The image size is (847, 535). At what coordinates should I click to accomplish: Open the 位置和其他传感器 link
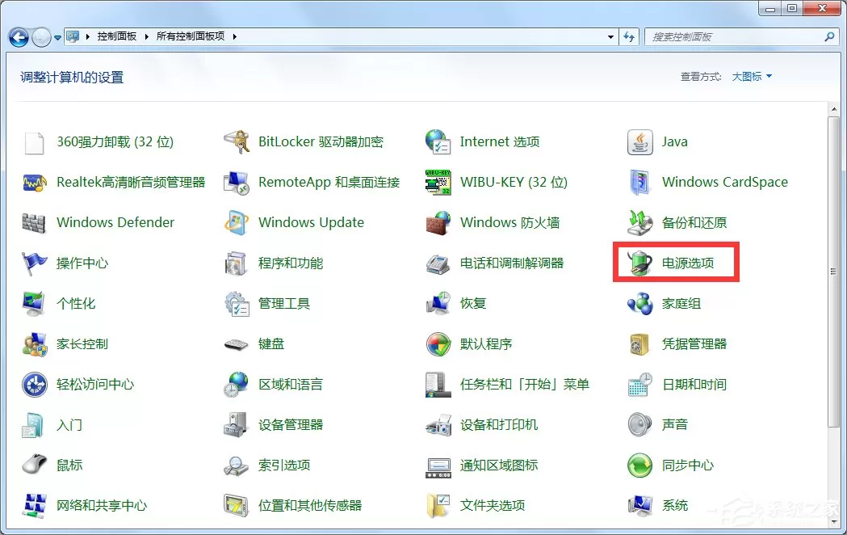(x=310, y=505)
